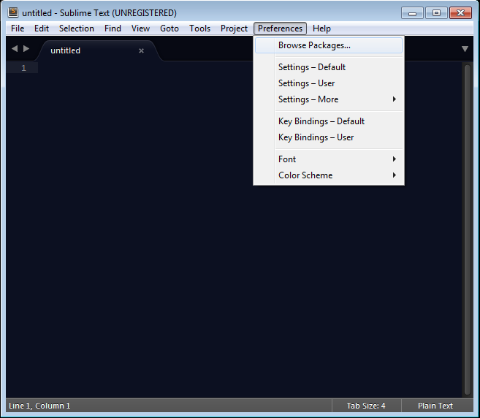Click the right tab navigation arrow
The image size is (480, 418).
point(27,49)
